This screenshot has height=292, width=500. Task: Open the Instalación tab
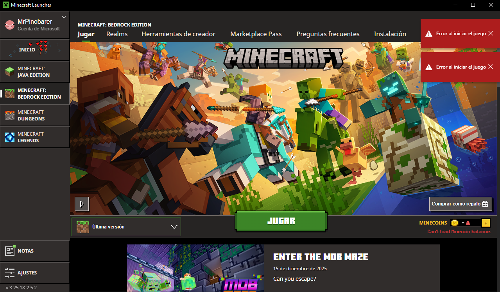pyautogui.click(x=390, y=34)
